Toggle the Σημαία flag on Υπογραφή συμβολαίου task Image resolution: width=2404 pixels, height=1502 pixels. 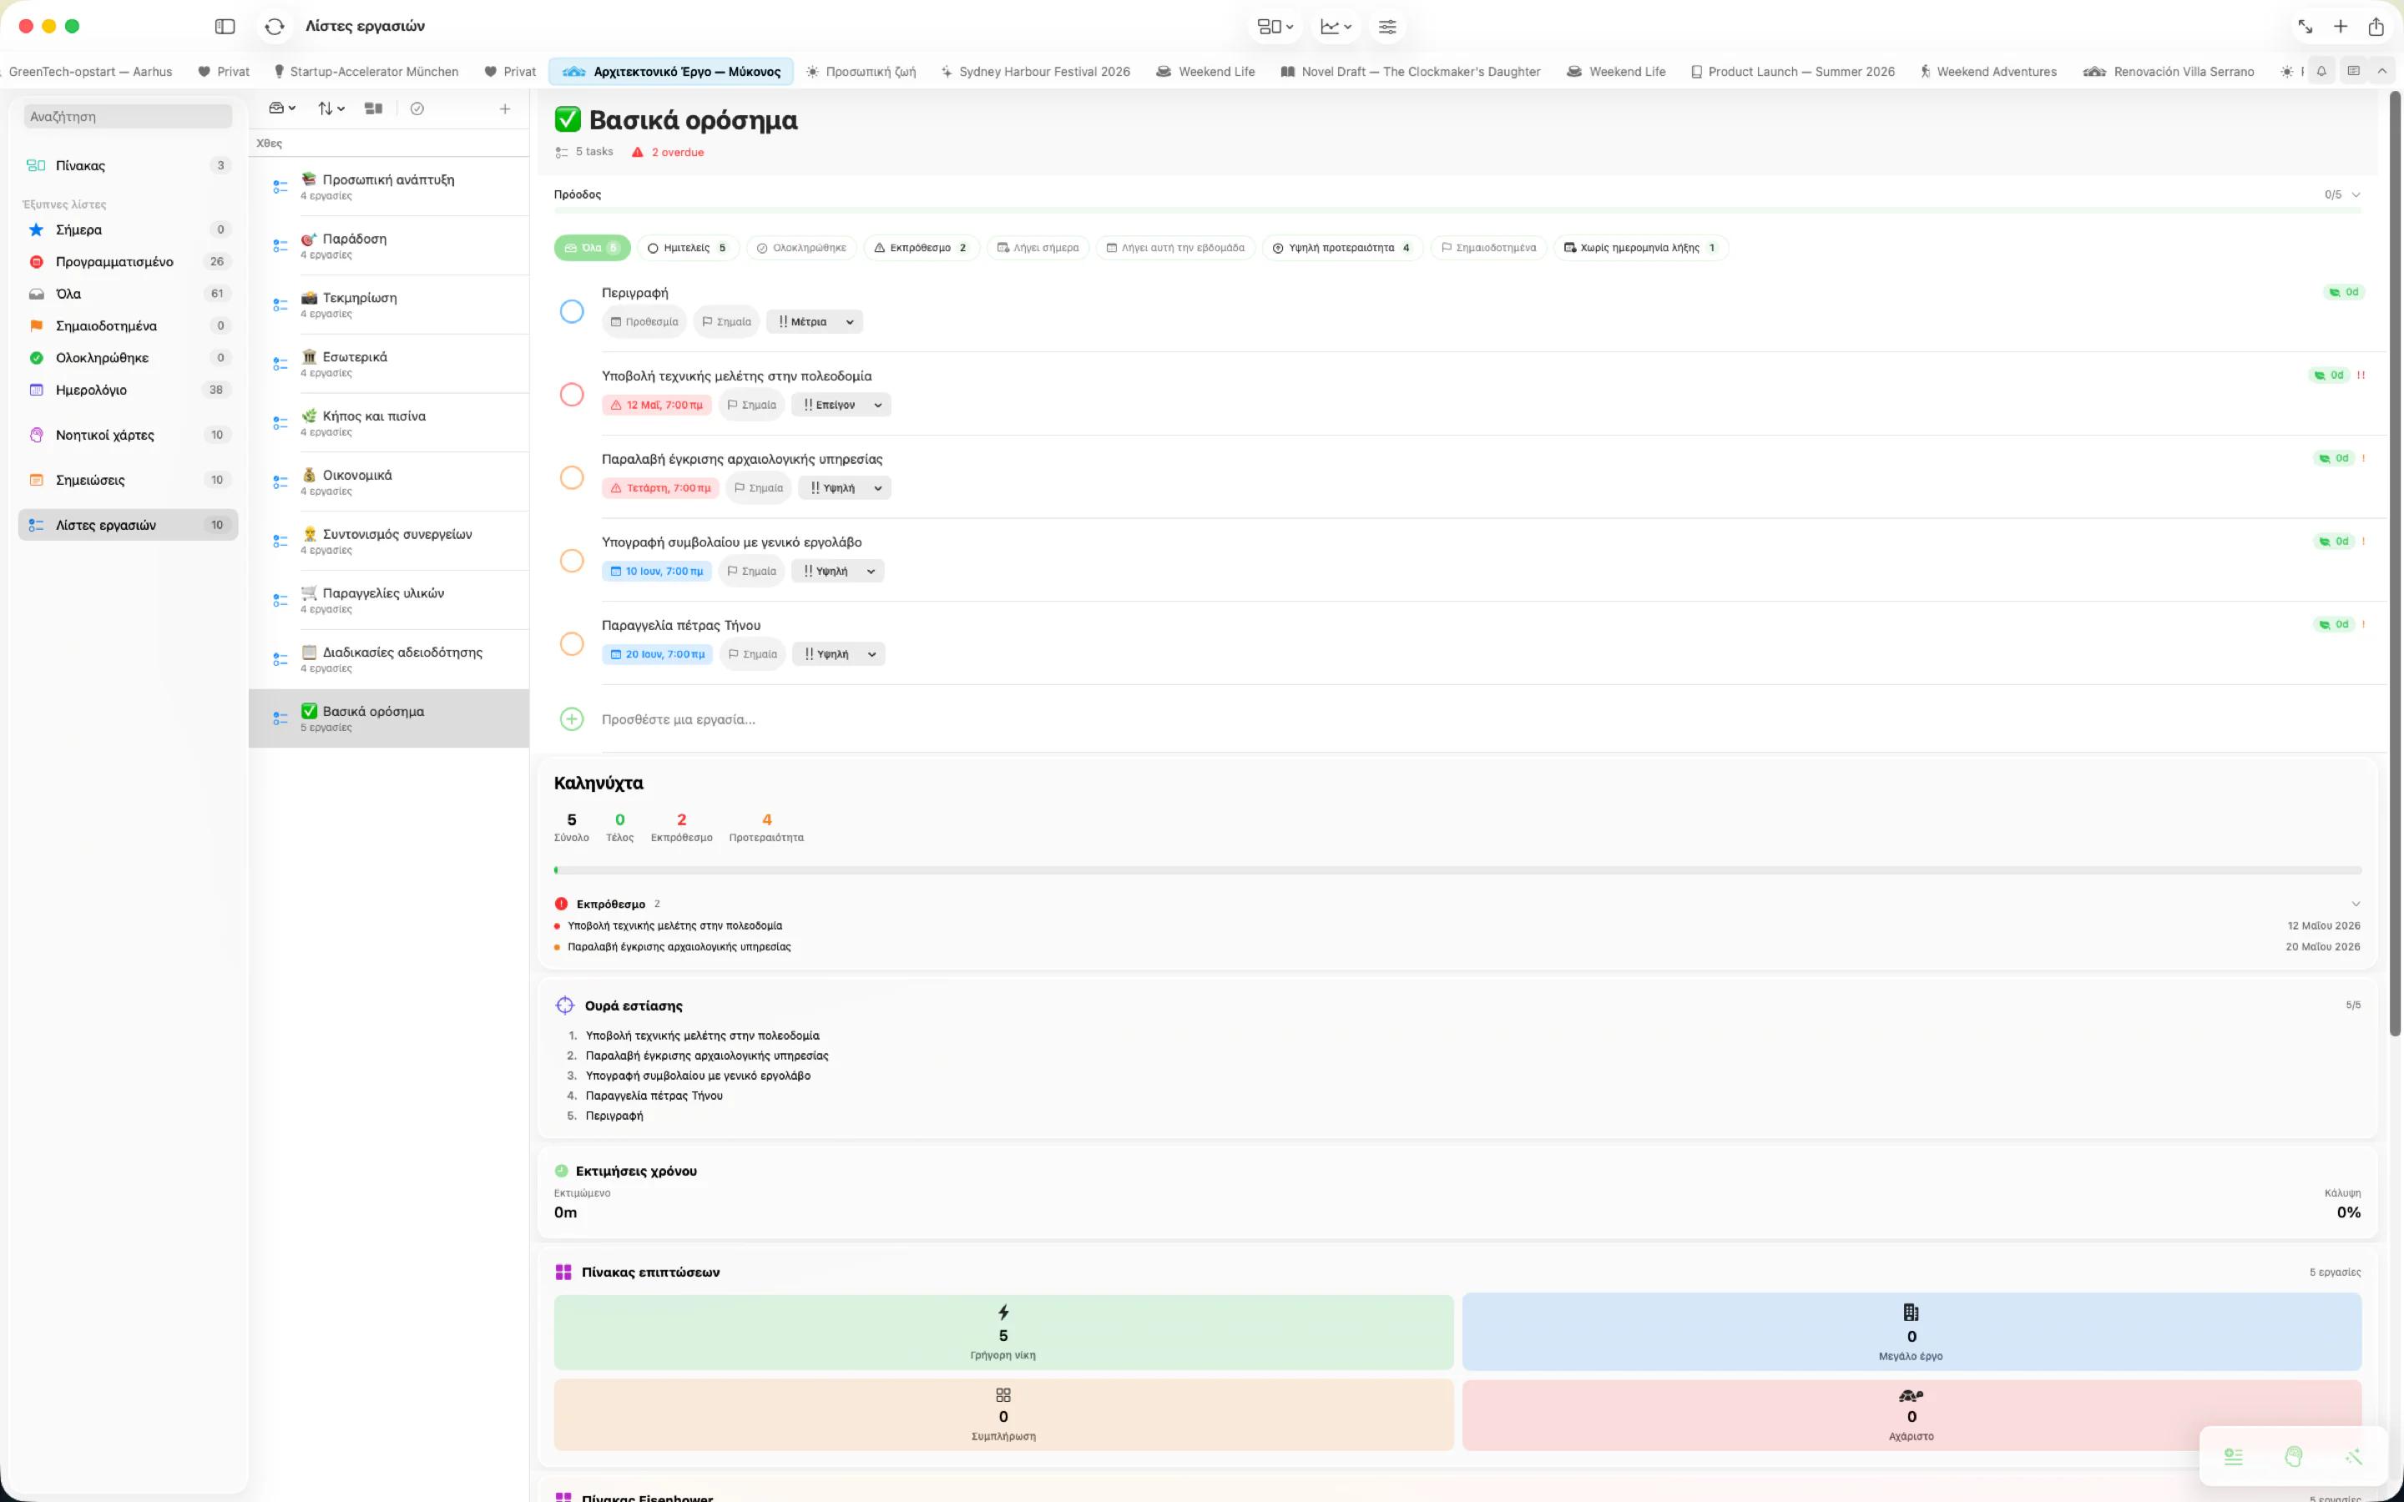[751, 572]
